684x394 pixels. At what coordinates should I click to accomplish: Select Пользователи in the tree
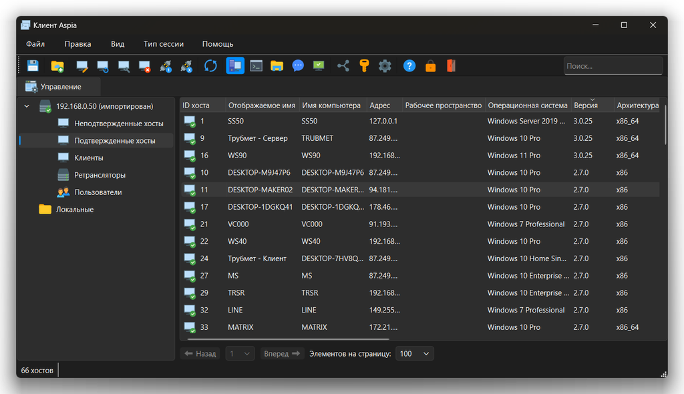click(98, 192)
